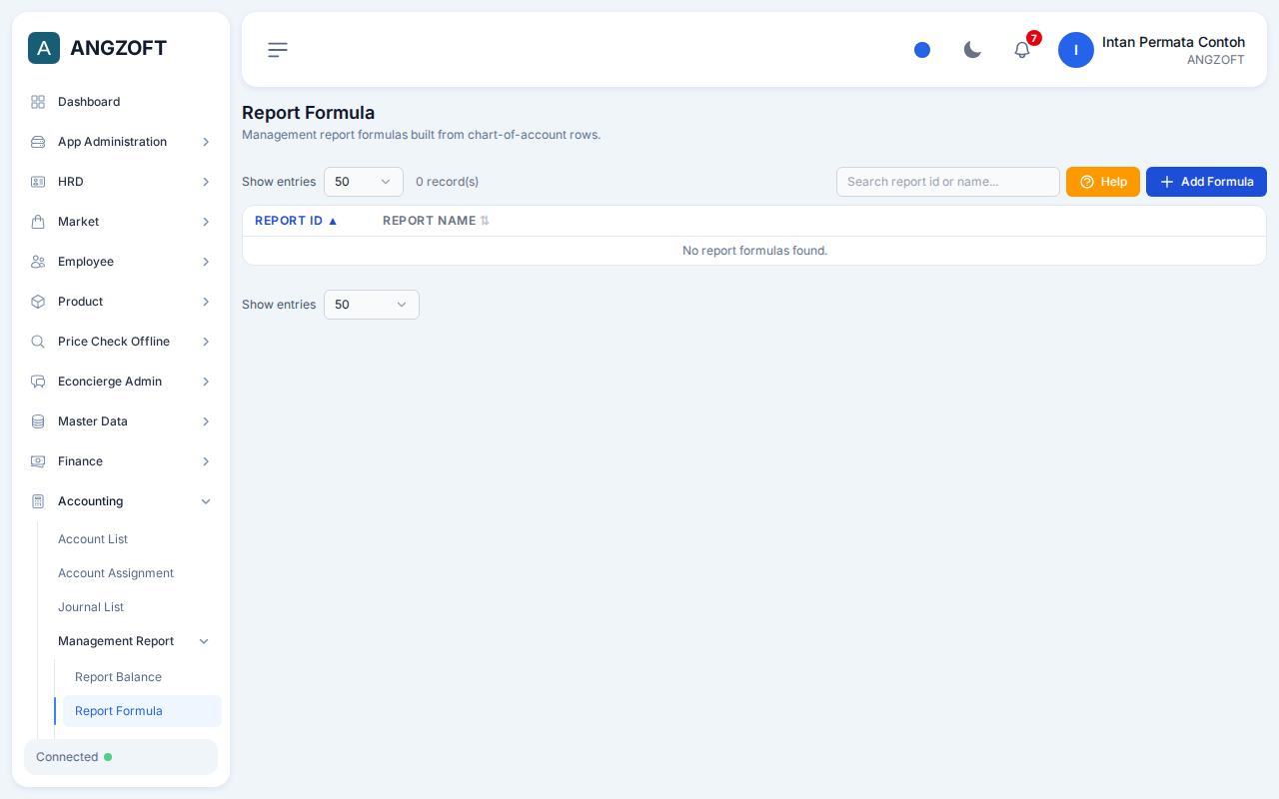Click the App Administration icon
The height and width of the screenshot is (799, 1279).
click(38, 142)
